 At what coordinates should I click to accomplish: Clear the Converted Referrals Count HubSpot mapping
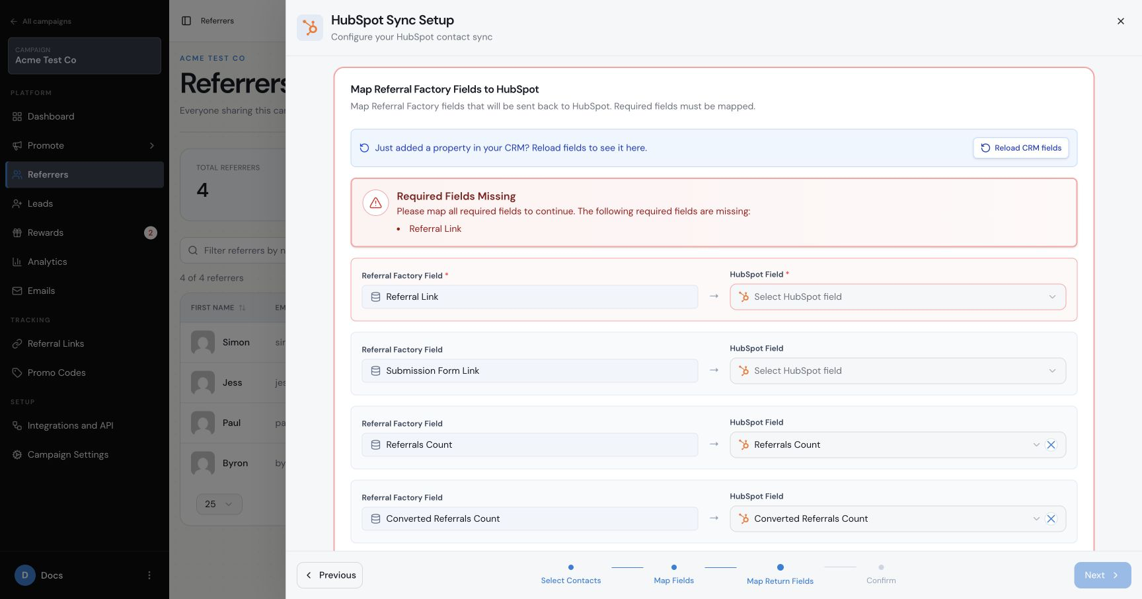point(1051,518)
